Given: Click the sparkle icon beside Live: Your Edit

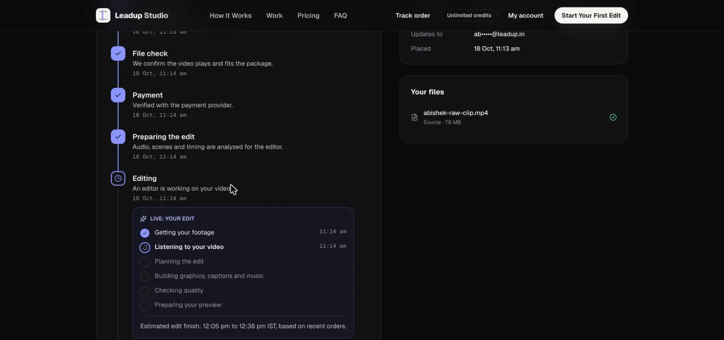Looking at the screenshot, I should click(x=144, y=219).
